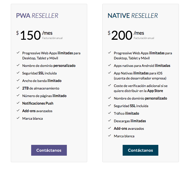The width and height of the screenshot is (192, 169).
Task: Click App Nativas ilimitadas para iOS text
Action: click(138, 73)
